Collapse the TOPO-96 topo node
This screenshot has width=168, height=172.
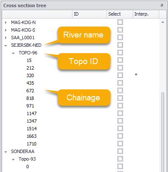tap(13, 53)
